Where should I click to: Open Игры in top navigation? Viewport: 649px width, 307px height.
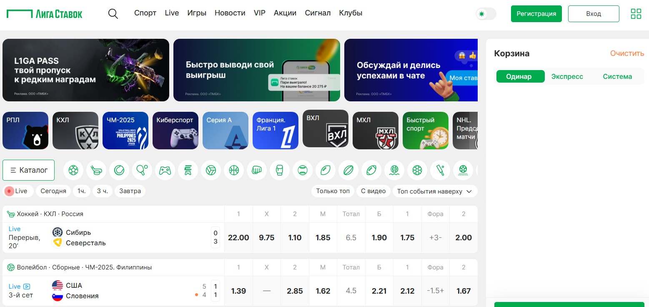coord(197,13)
